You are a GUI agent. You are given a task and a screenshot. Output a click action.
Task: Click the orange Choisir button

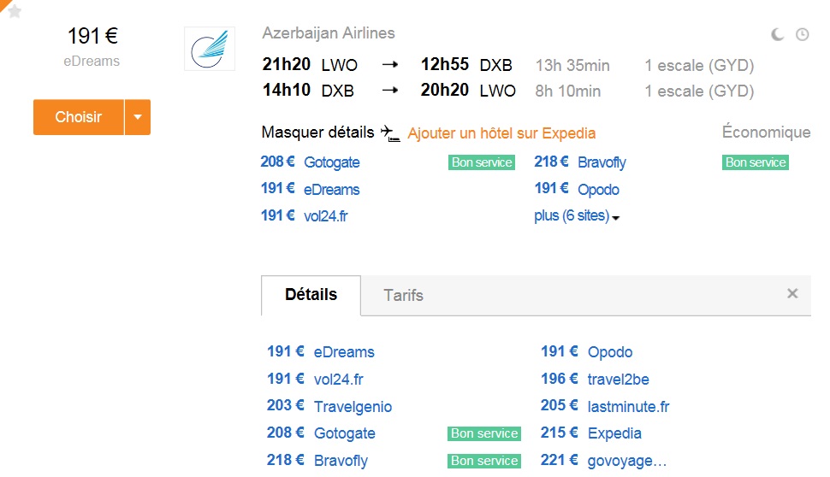pos(79,117)
